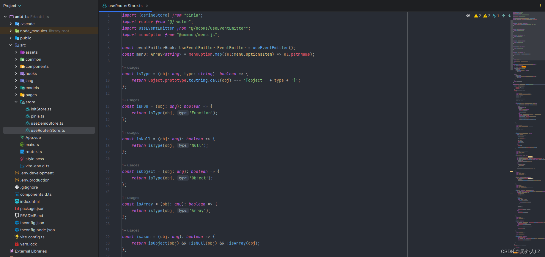Open vite-env.d.ts file
This screenshot has height=257, width=545.
37,166
